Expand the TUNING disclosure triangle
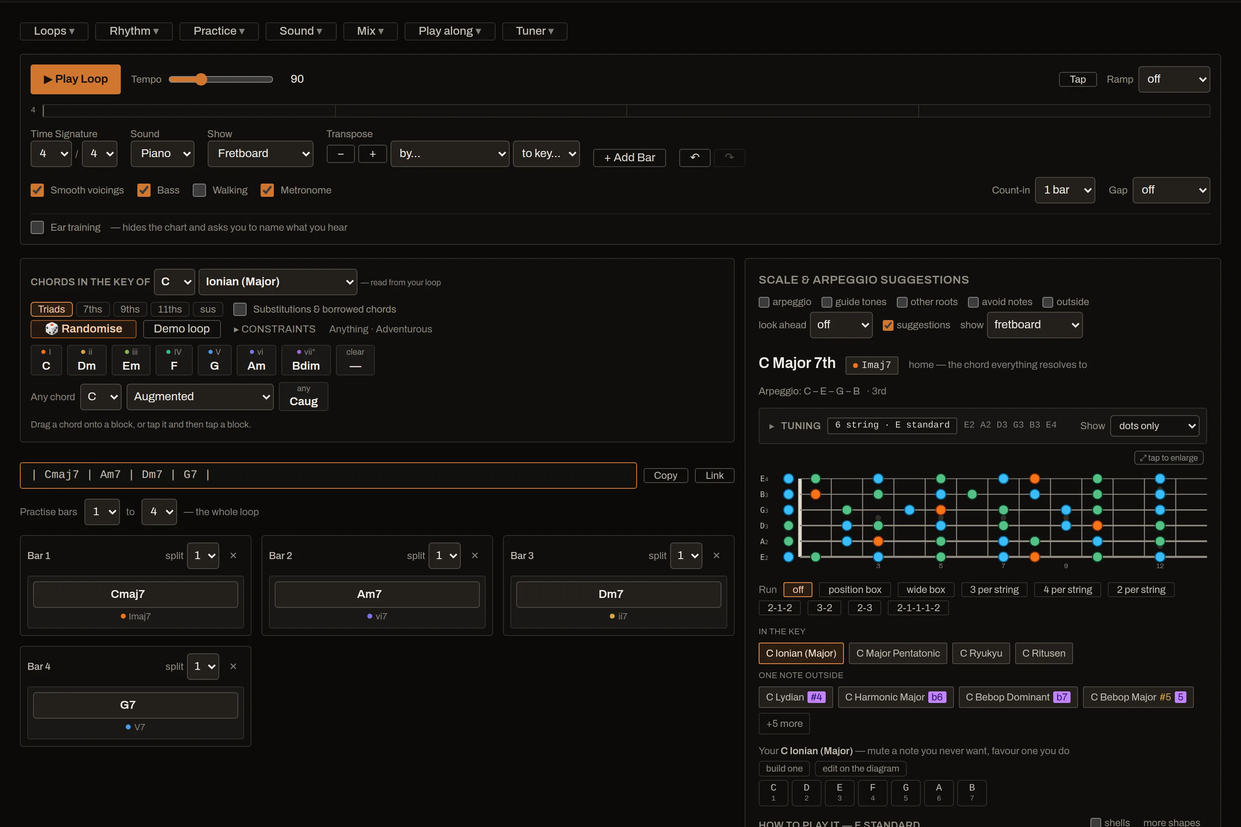Viewport: 1241px width, 827px height. coord(771,426)
